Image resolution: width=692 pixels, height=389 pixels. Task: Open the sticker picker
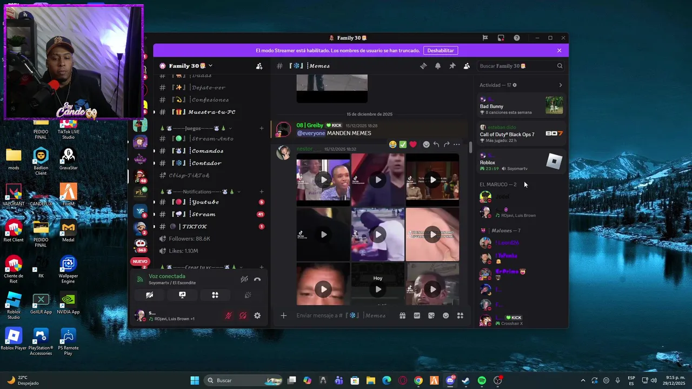coord(431,316)
